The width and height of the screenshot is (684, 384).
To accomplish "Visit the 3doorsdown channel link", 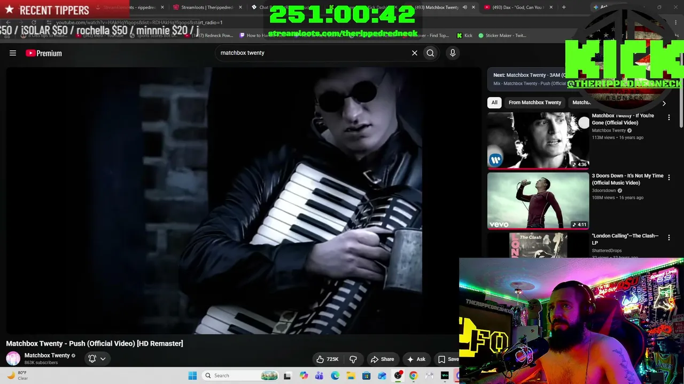I will 604,190.
